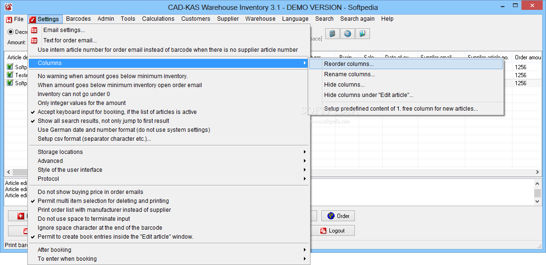Open the Admin menu
This screenshot has width=546, height=265.
106,19
